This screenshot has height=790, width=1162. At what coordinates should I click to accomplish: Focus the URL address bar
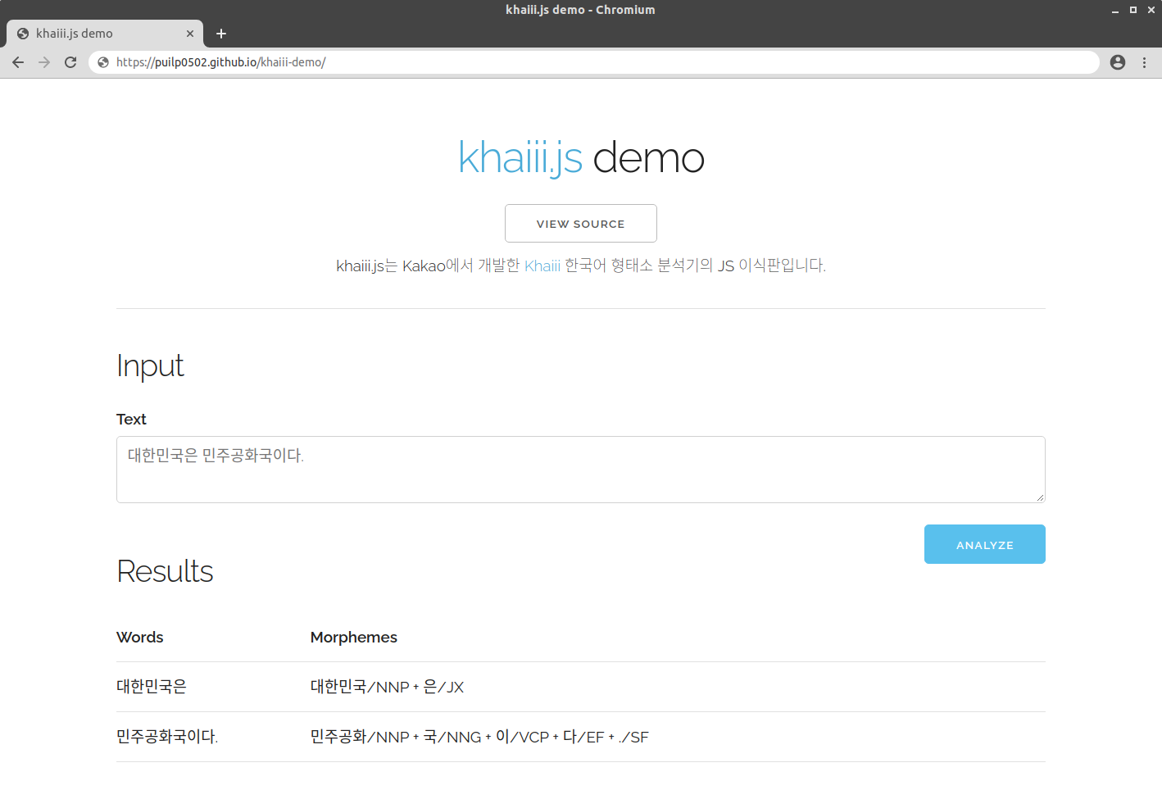(x=594, y=62)
